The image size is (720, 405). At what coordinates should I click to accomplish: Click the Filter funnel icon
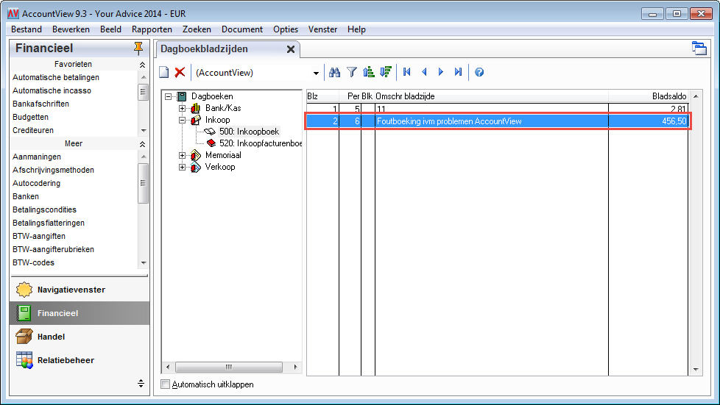click(x=352, y=72)
